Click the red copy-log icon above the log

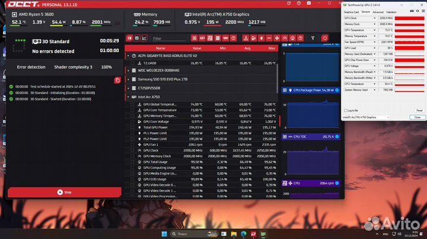tap(117, 80)
